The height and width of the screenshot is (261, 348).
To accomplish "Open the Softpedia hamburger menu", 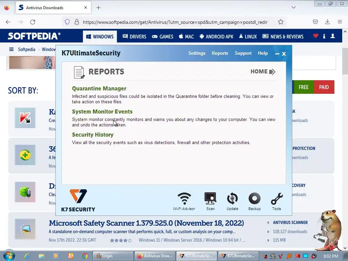I will click(11, 49).
